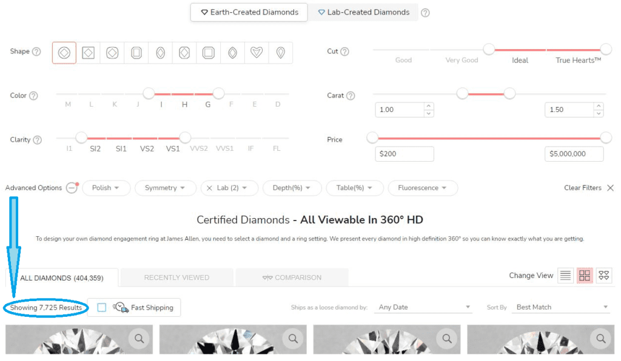
Task: Choose the heart diamond shape
Action: coord(257,53)
